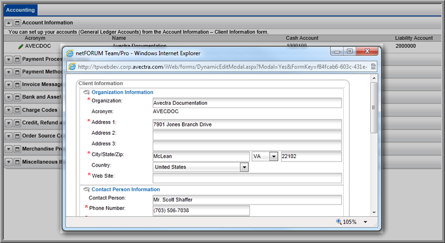Click window icon beside Account Information
Viewport: 445px width, 243px height.
17,23
